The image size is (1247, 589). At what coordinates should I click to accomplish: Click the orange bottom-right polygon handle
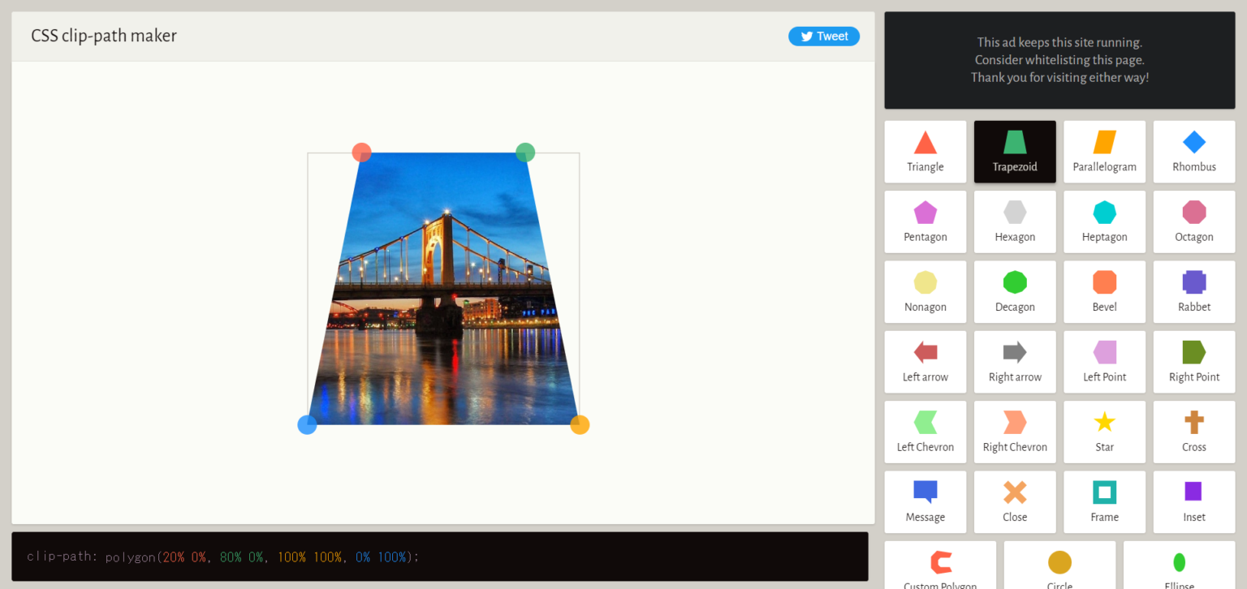580,425
